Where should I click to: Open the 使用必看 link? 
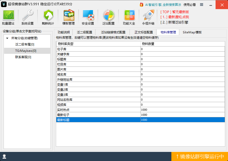coord(190,5)
